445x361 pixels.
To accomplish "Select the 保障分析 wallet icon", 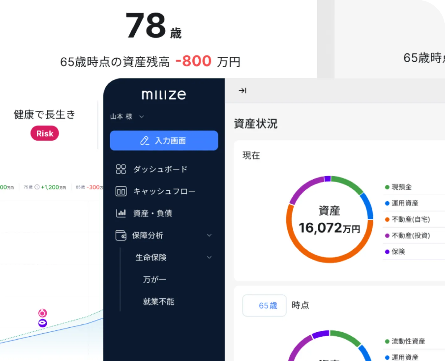I will pos(121,235).
